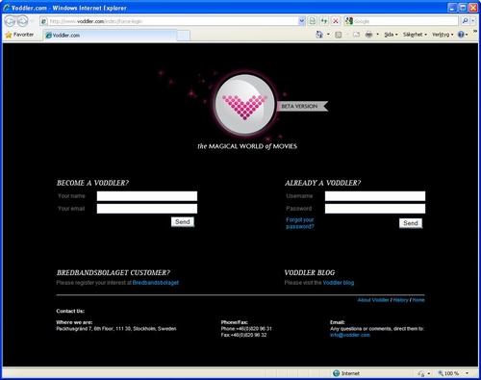
Task: Expand the Print options dropdown arrow
Action: (377, 35)
